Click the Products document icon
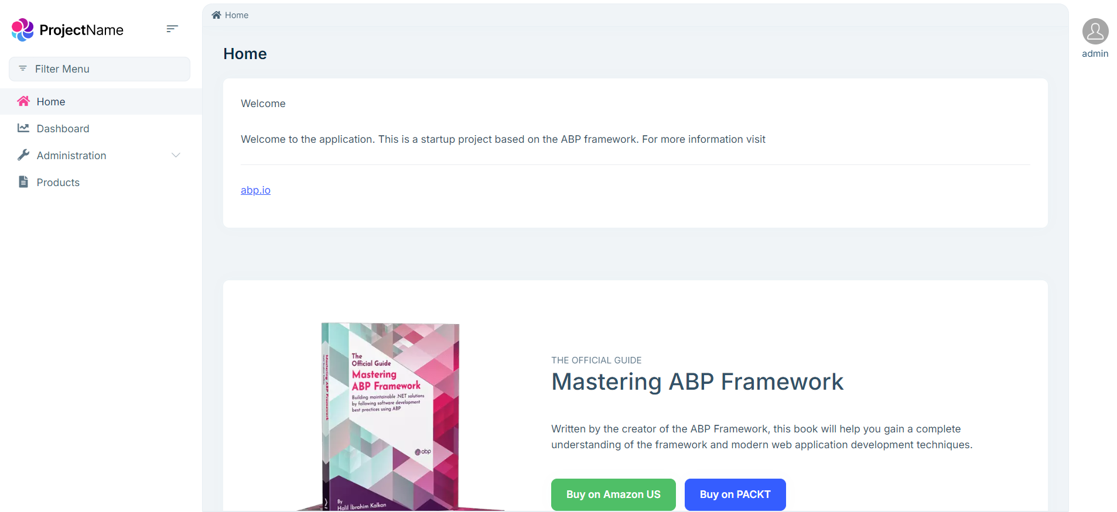Image resolution: width=1117 pixels, height=512 pixels. pos(23,182)
